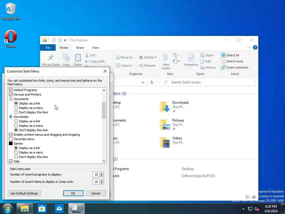The image size is (285, 214).
Task: Open the Customize Quick Access Toolbar dropdown
Action: click(65, 40)
